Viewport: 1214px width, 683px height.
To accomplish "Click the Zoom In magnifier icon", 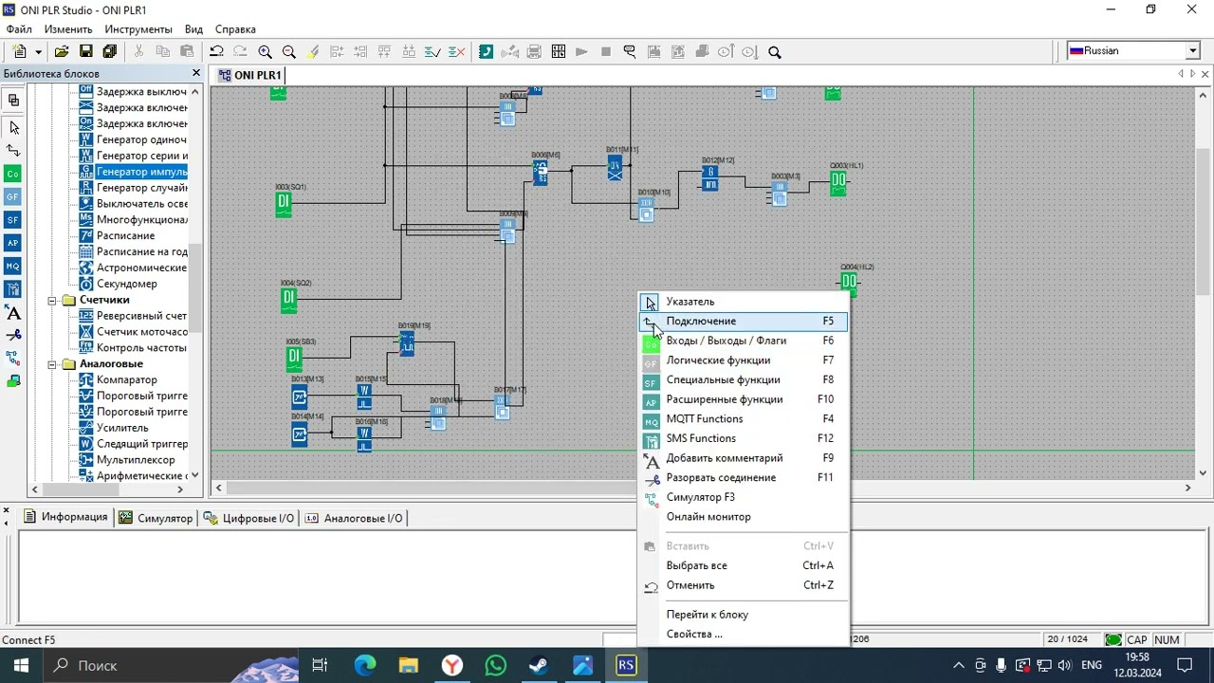I will point(266,51).
